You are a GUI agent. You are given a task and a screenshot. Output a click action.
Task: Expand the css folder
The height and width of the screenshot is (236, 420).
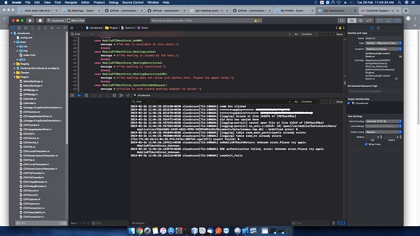point(18,46)
